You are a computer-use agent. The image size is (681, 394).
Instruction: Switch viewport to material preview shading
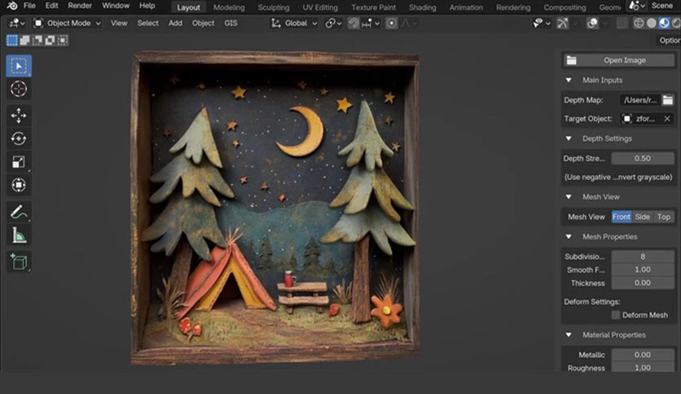click(x=664, y=23)
